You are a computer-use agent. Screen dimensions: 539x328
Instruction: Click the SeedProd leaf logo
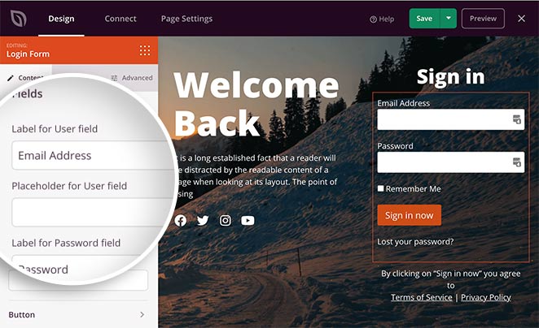tap(18, 19)
